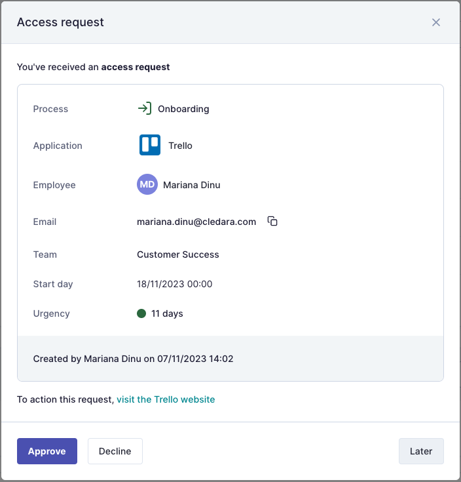Decline the access request
Viewport: 461px width, 482px height.
[115, 451]
